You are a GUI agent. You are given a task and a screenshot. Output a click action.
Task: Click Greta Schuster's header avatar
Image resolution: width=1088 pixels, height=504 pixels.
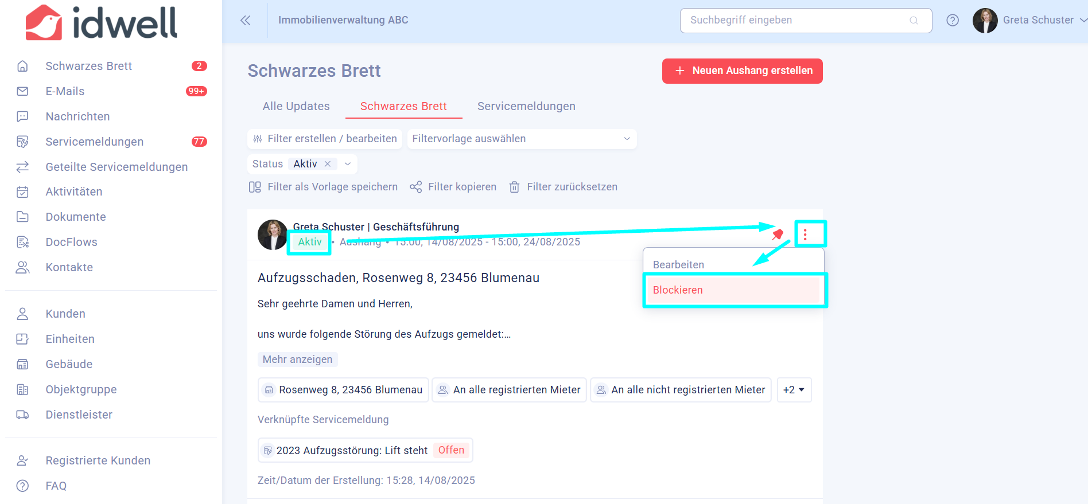pos(985,21)
